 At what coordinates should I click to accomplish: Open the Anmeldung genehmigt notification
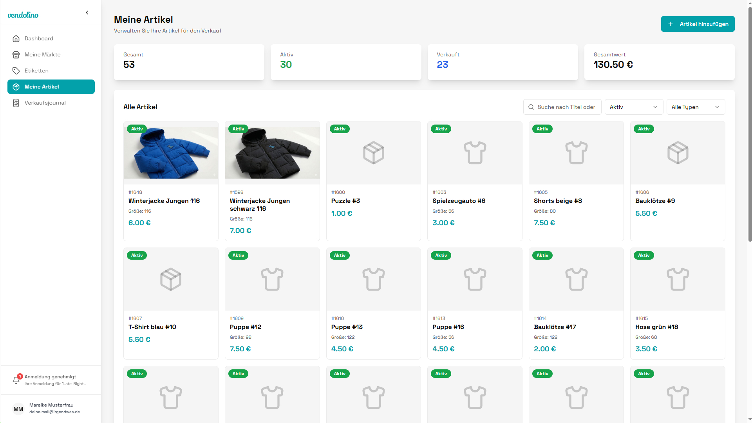coord(55,380)
